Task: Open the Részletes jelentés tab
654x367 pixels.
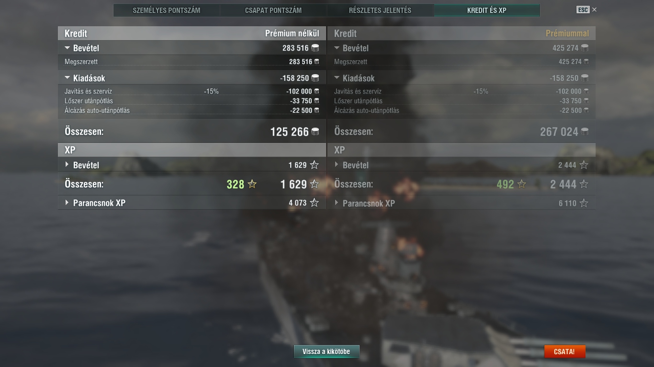Action: [380, 10]
